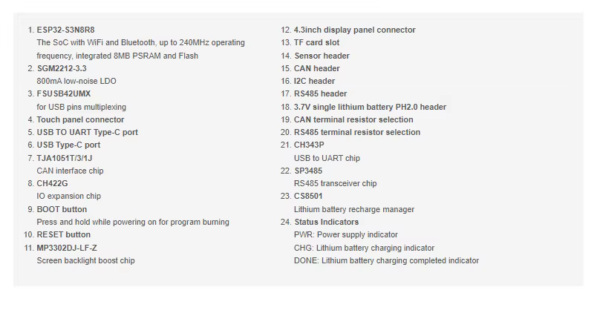594x313 pixels.
Task: Click the RS485 header label
Action: (320, 93)
